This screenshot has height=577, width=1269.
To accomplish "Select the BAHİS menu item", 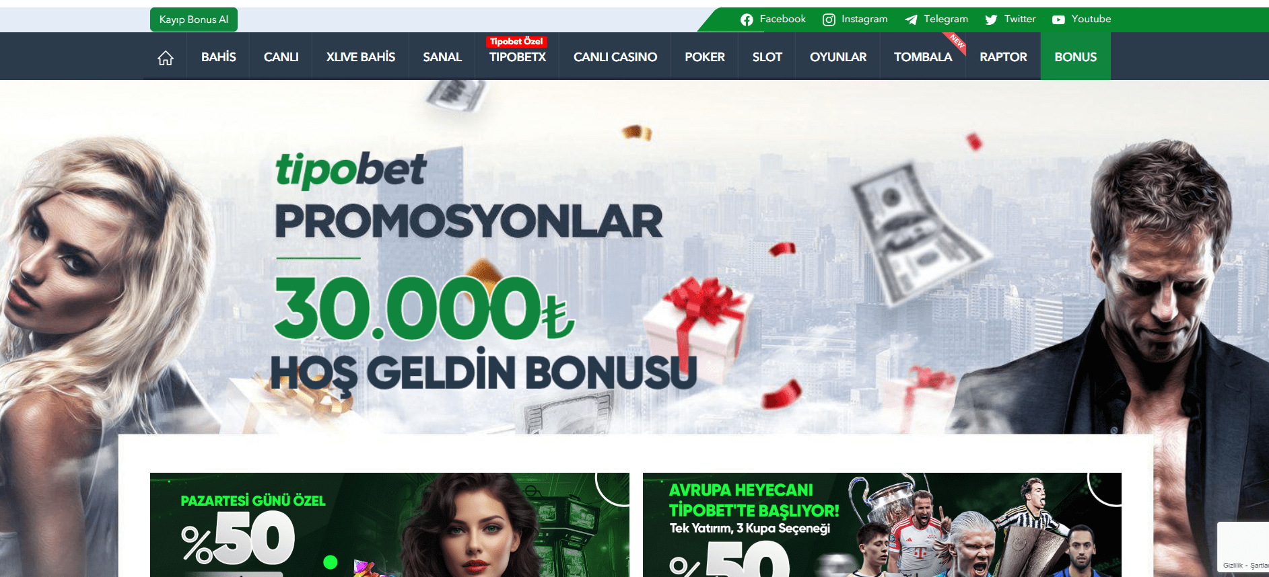I will [x=218, y=57].
